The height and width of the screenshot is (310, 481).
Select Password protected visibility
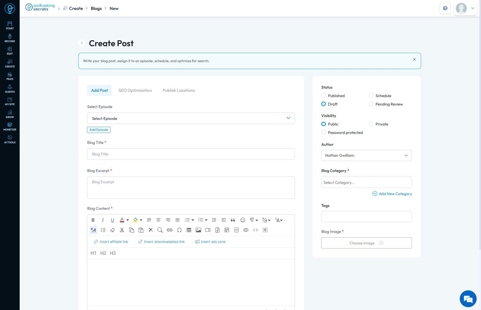[342, 132]
